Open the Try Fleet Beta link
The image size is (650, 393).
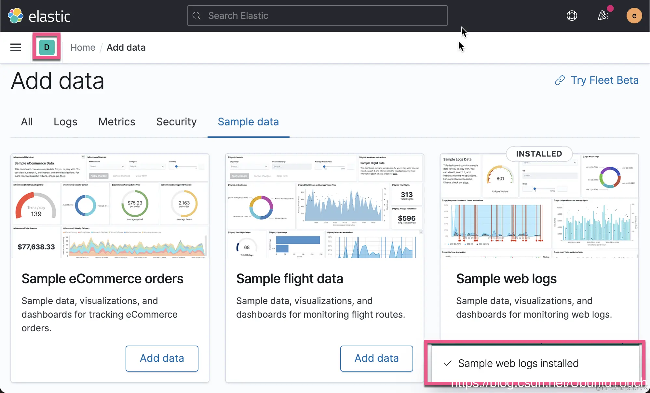pyautogui.click(x=604, y=80)
